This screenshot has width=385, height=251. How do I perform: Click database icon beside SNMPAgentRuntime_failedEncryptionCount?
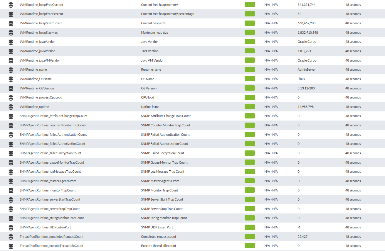(11, 153)
